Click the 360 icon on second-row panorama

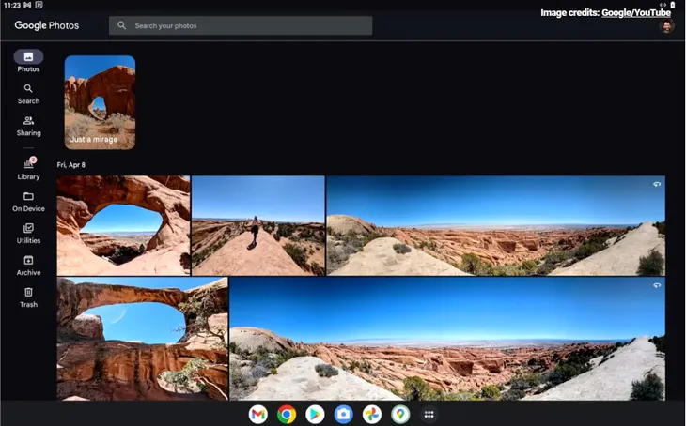coord(657,285)
